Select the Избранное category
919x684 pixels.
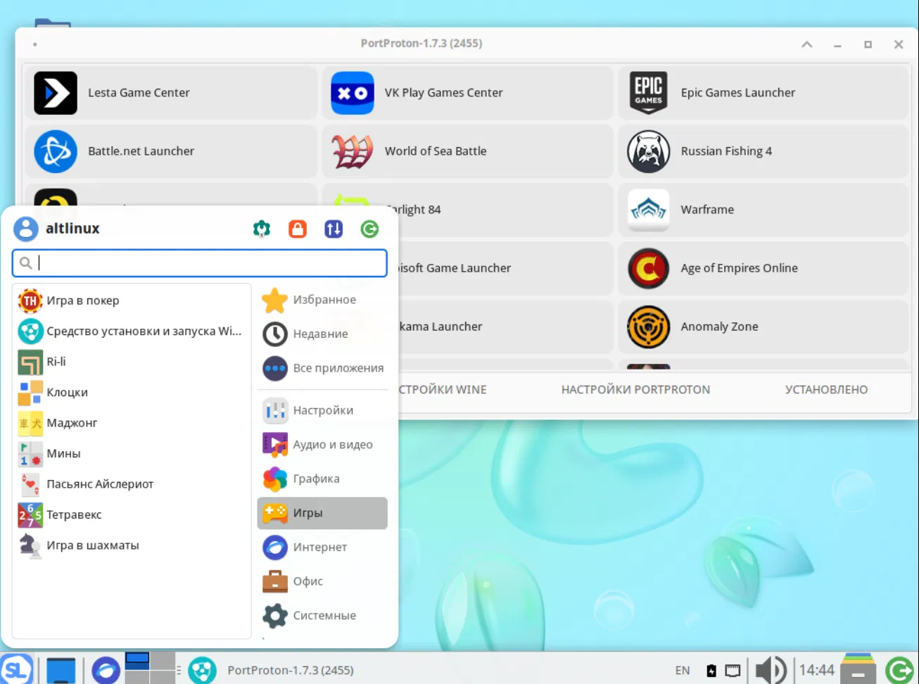(323, 300)
